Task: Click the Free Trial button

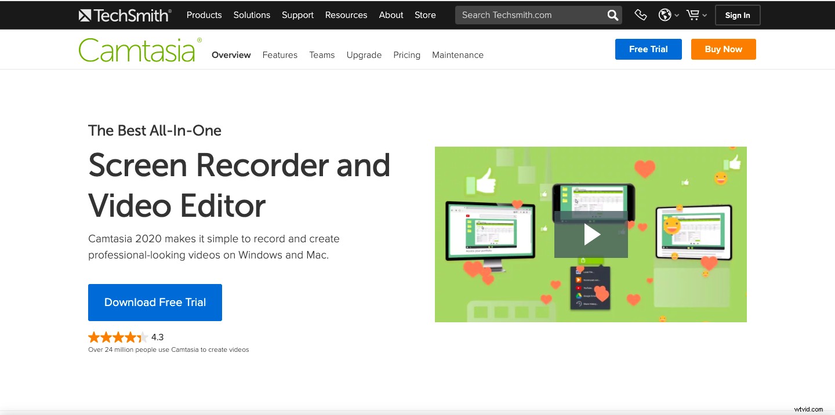Action: click(x=648, y=49)
